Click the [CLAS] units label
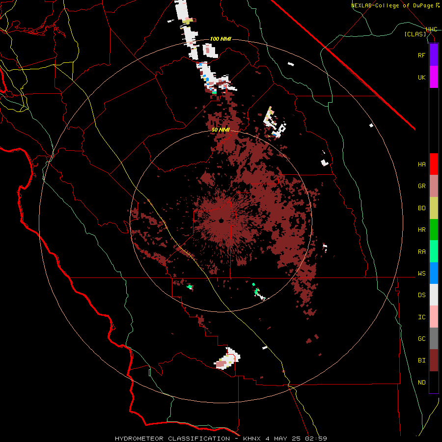The width and height of the screenshot is (442, 442). tap(415, 34)
